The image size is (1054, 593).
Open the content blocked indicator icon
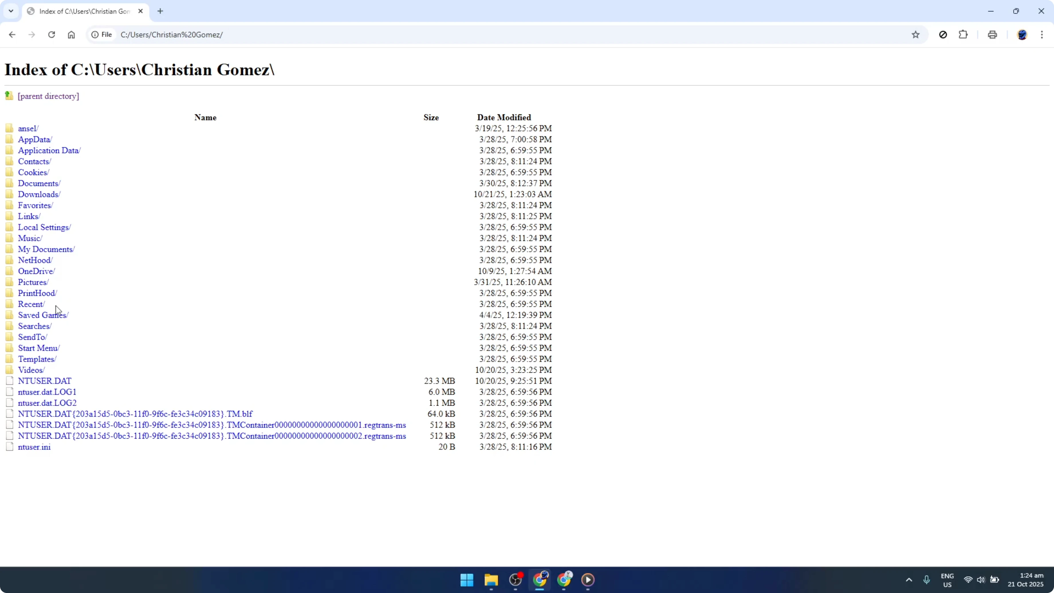pyautogui.click(x=943, y=35)
